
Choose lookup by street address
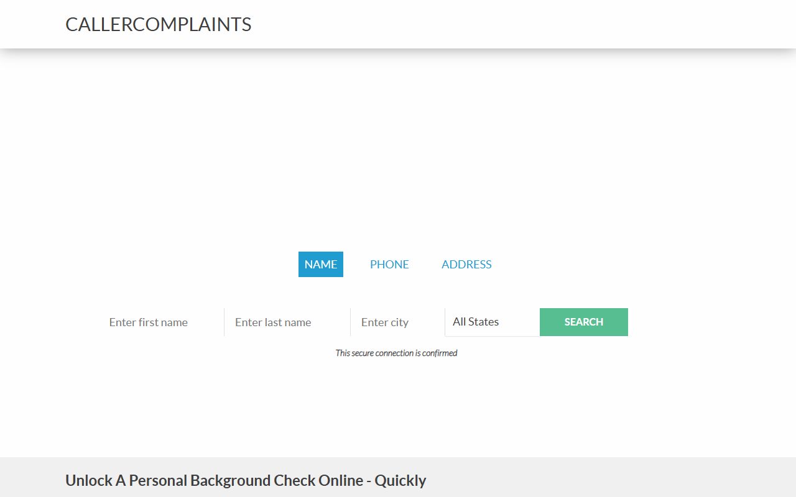point(466,264)
